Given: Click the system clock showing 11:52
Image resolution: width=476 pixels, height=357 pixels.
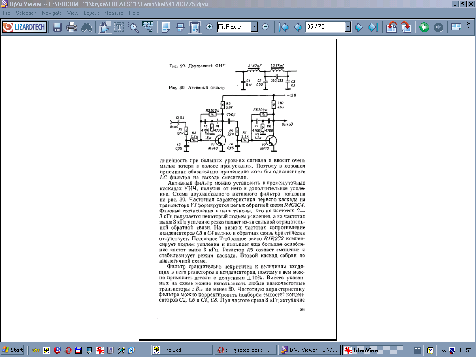Looking at the screenshot, I should pyautogui.click(x=465, y=350).
